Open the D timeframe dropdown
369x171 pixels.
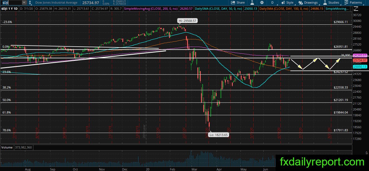coord(273,2)
